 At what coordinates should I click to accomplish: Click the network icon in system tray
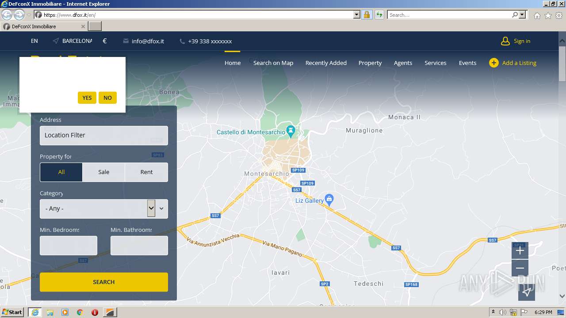513,312
